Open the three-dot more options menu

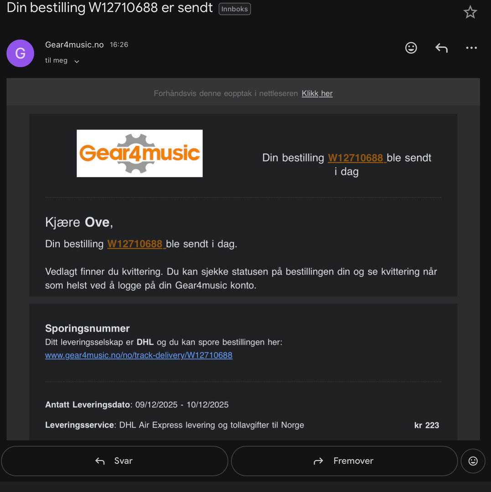pos(471,48)
